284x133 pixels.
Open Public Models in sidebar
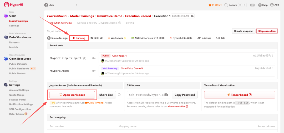tap(17, 73)
